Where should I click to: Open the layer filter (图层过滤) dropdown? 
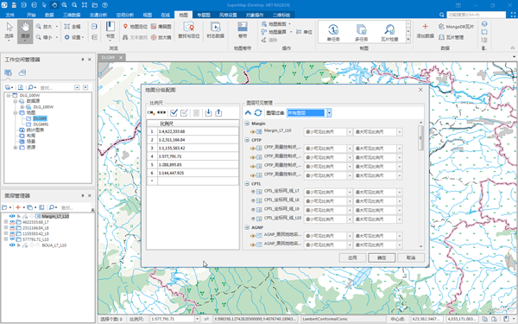329,112
